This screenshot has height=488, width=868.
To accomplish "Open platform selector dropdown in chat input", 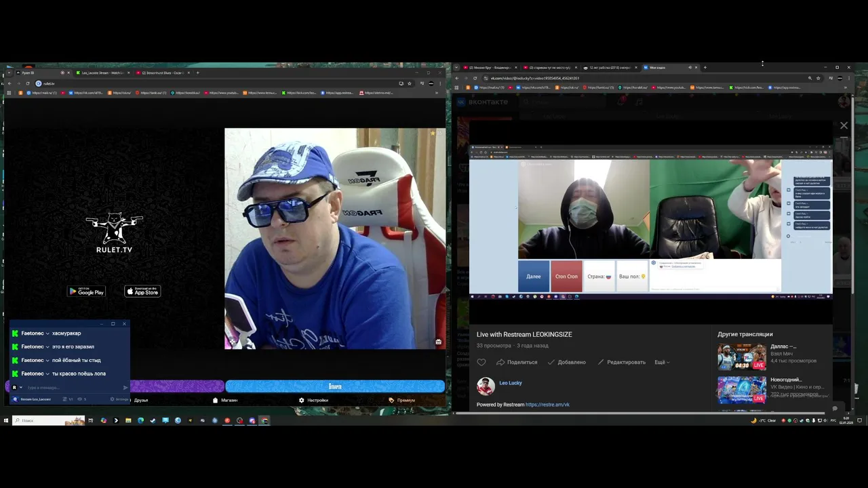I will click(x=21, y=388).
